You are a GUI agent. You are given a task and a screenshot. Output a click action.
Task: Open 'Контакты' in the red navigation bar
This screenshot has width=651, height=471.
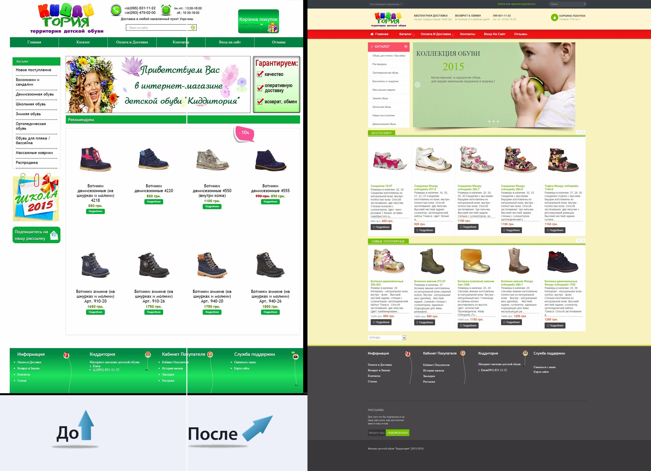(467, 34)
